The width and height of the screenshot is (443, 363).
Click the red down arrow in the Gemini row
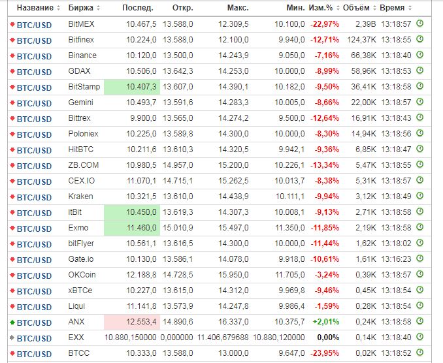12,103
